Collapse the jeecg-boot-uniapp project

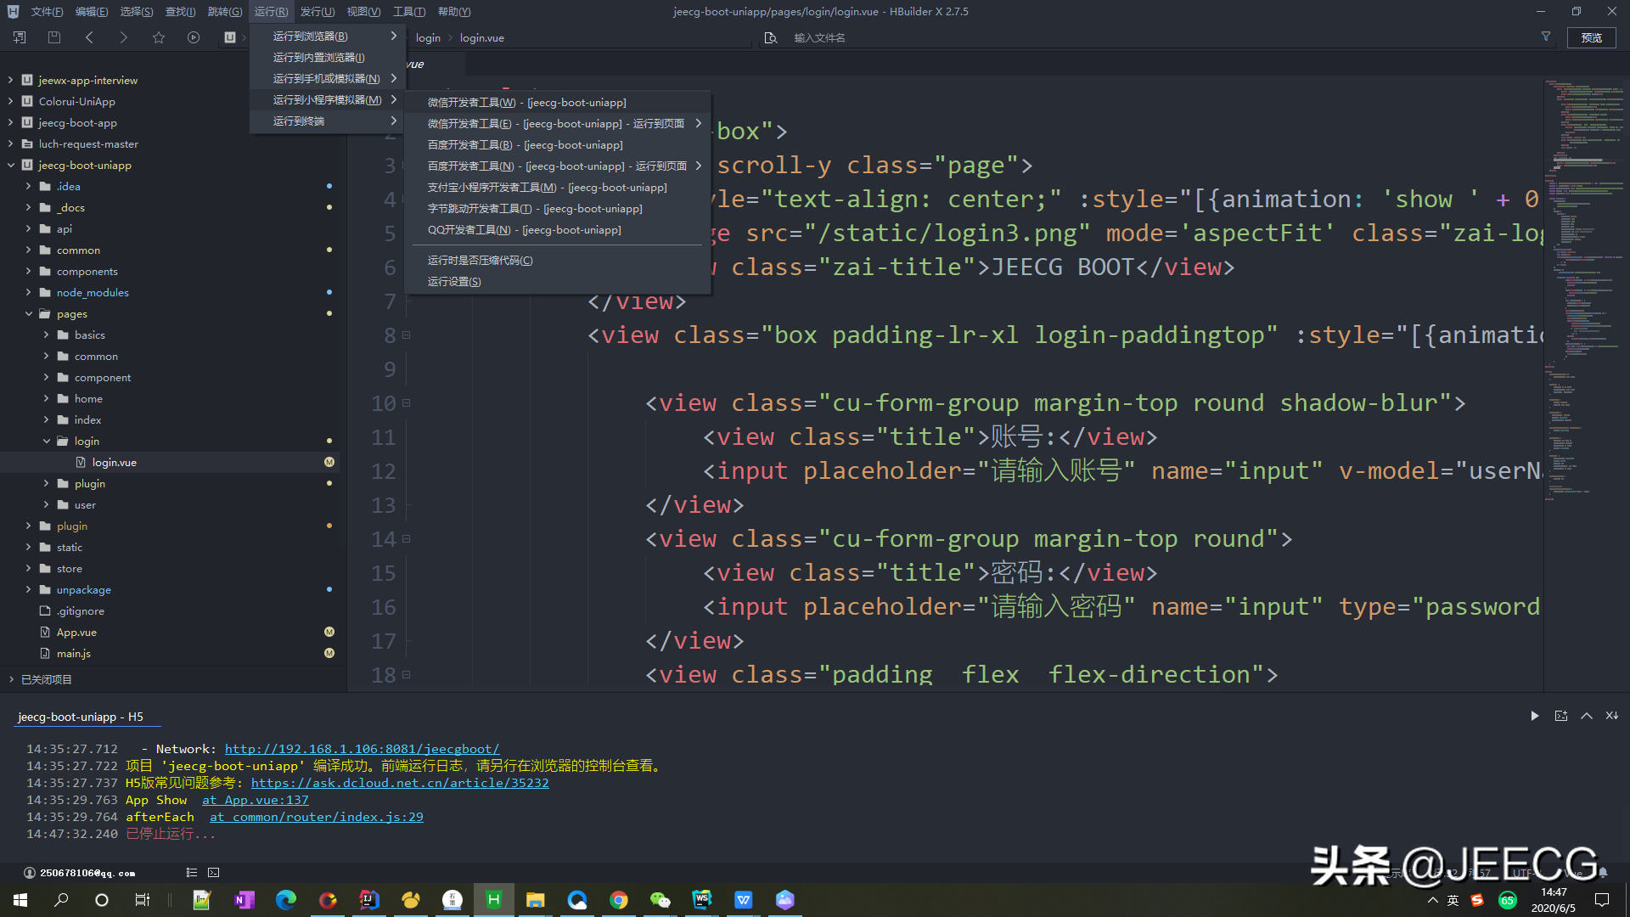[10, 165]
